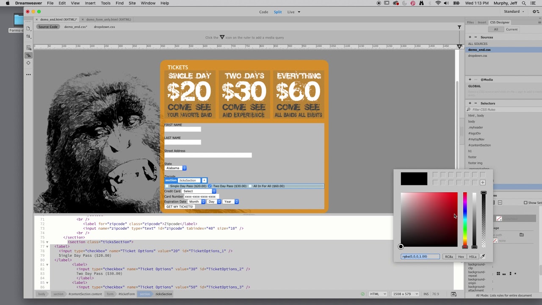Switch CSS Designer to Current mode
Screen dimensions: 542x305
pos(512,29)
